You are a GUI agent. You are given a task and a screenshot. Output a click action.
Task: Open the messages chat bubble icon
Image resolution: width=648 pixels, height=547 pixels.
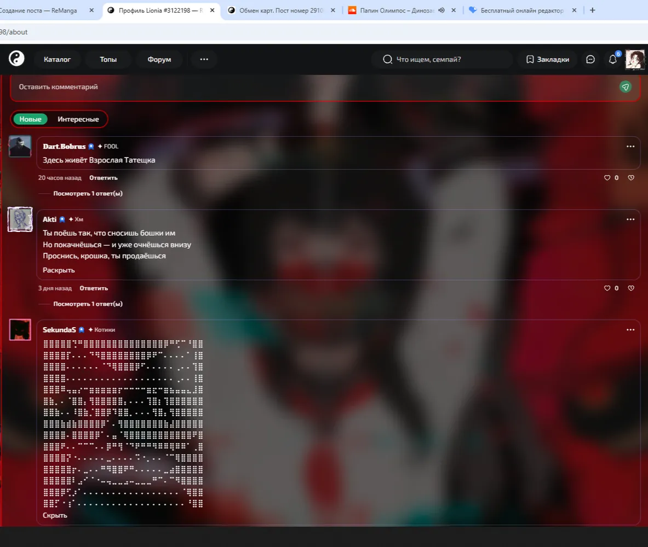tap(590, 60)
